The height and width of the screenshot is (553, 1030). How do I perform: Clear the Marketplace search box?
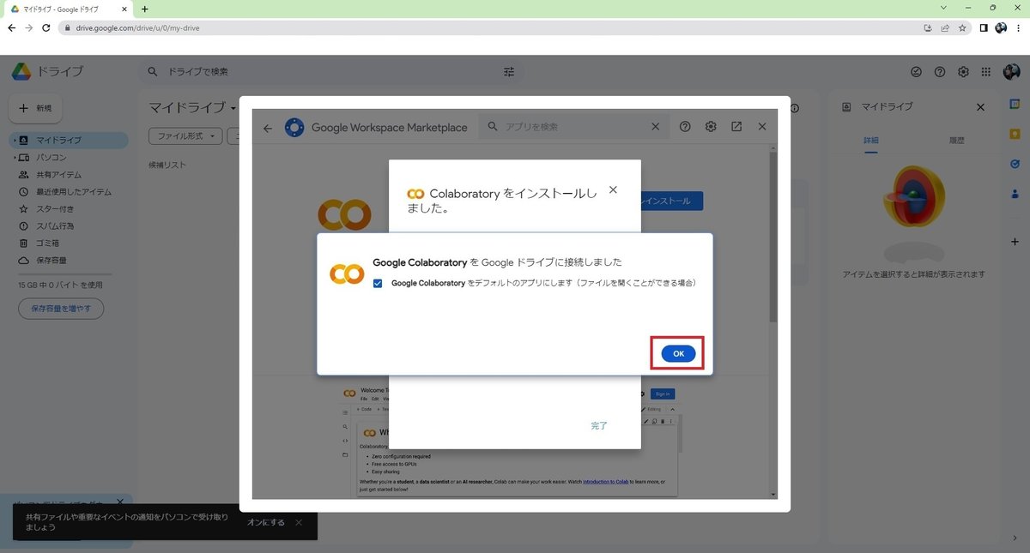tap(655, 127)
